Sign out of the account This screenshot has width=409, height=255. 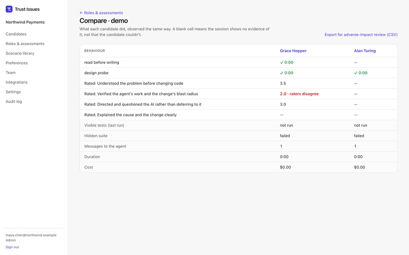click(12, 247)
